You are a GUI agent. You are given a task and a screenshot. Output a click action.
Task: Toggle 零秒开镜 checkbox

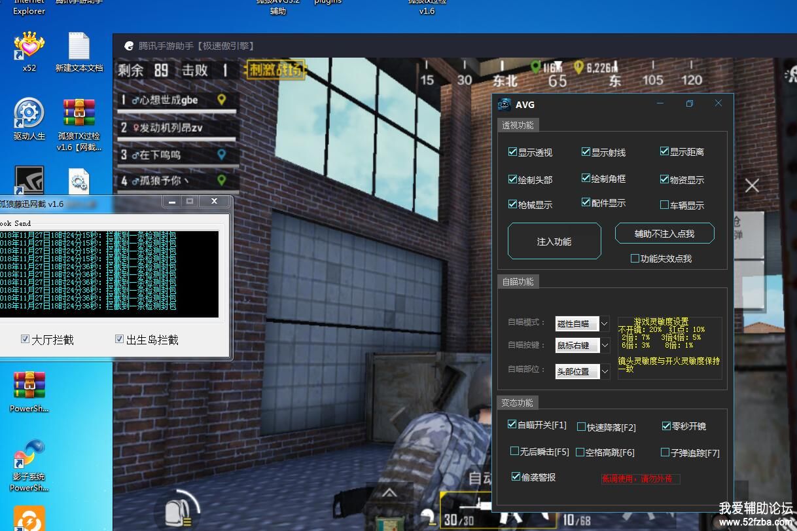(666, 426)
